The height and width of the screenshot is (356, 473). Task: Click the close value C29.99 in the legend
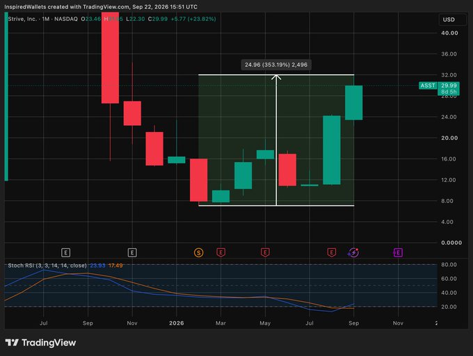(x=158, y=19)
